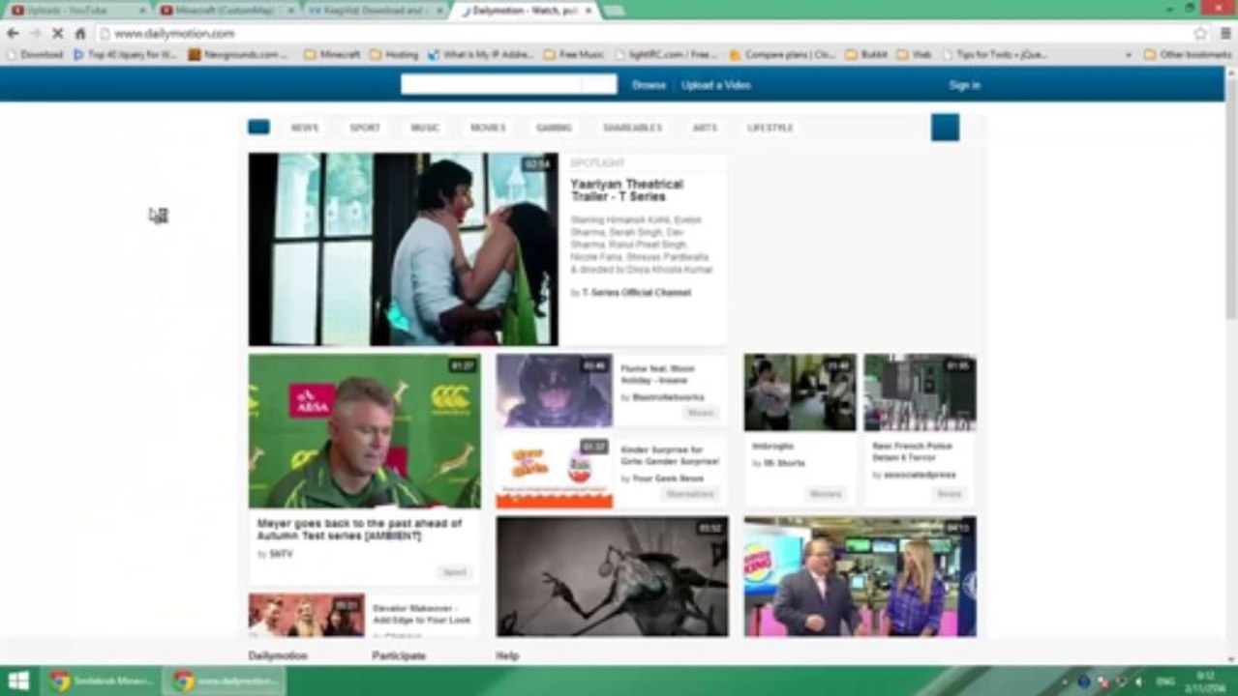
Task: Switch to the dailymotion Chrome taskbar window
Action: tap(225, 681)
